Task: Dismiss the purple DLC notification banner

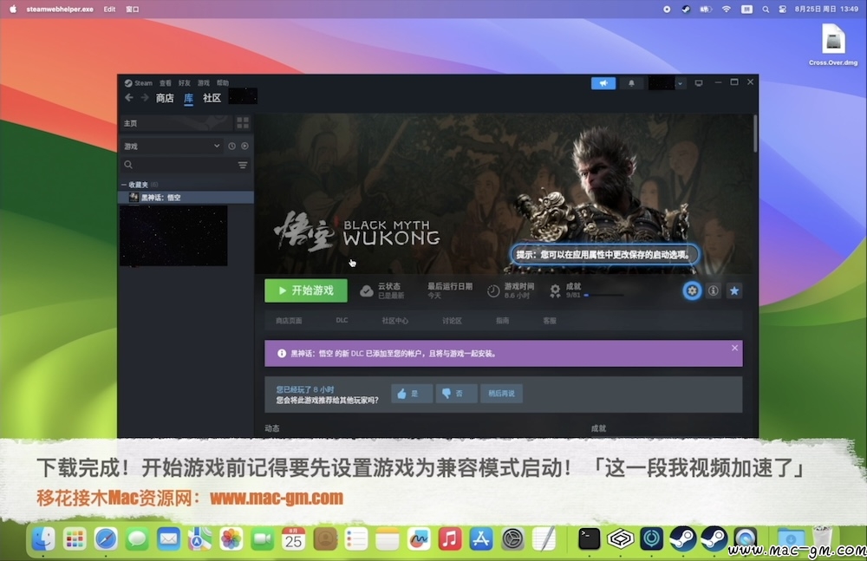Action: coord(734,348)
